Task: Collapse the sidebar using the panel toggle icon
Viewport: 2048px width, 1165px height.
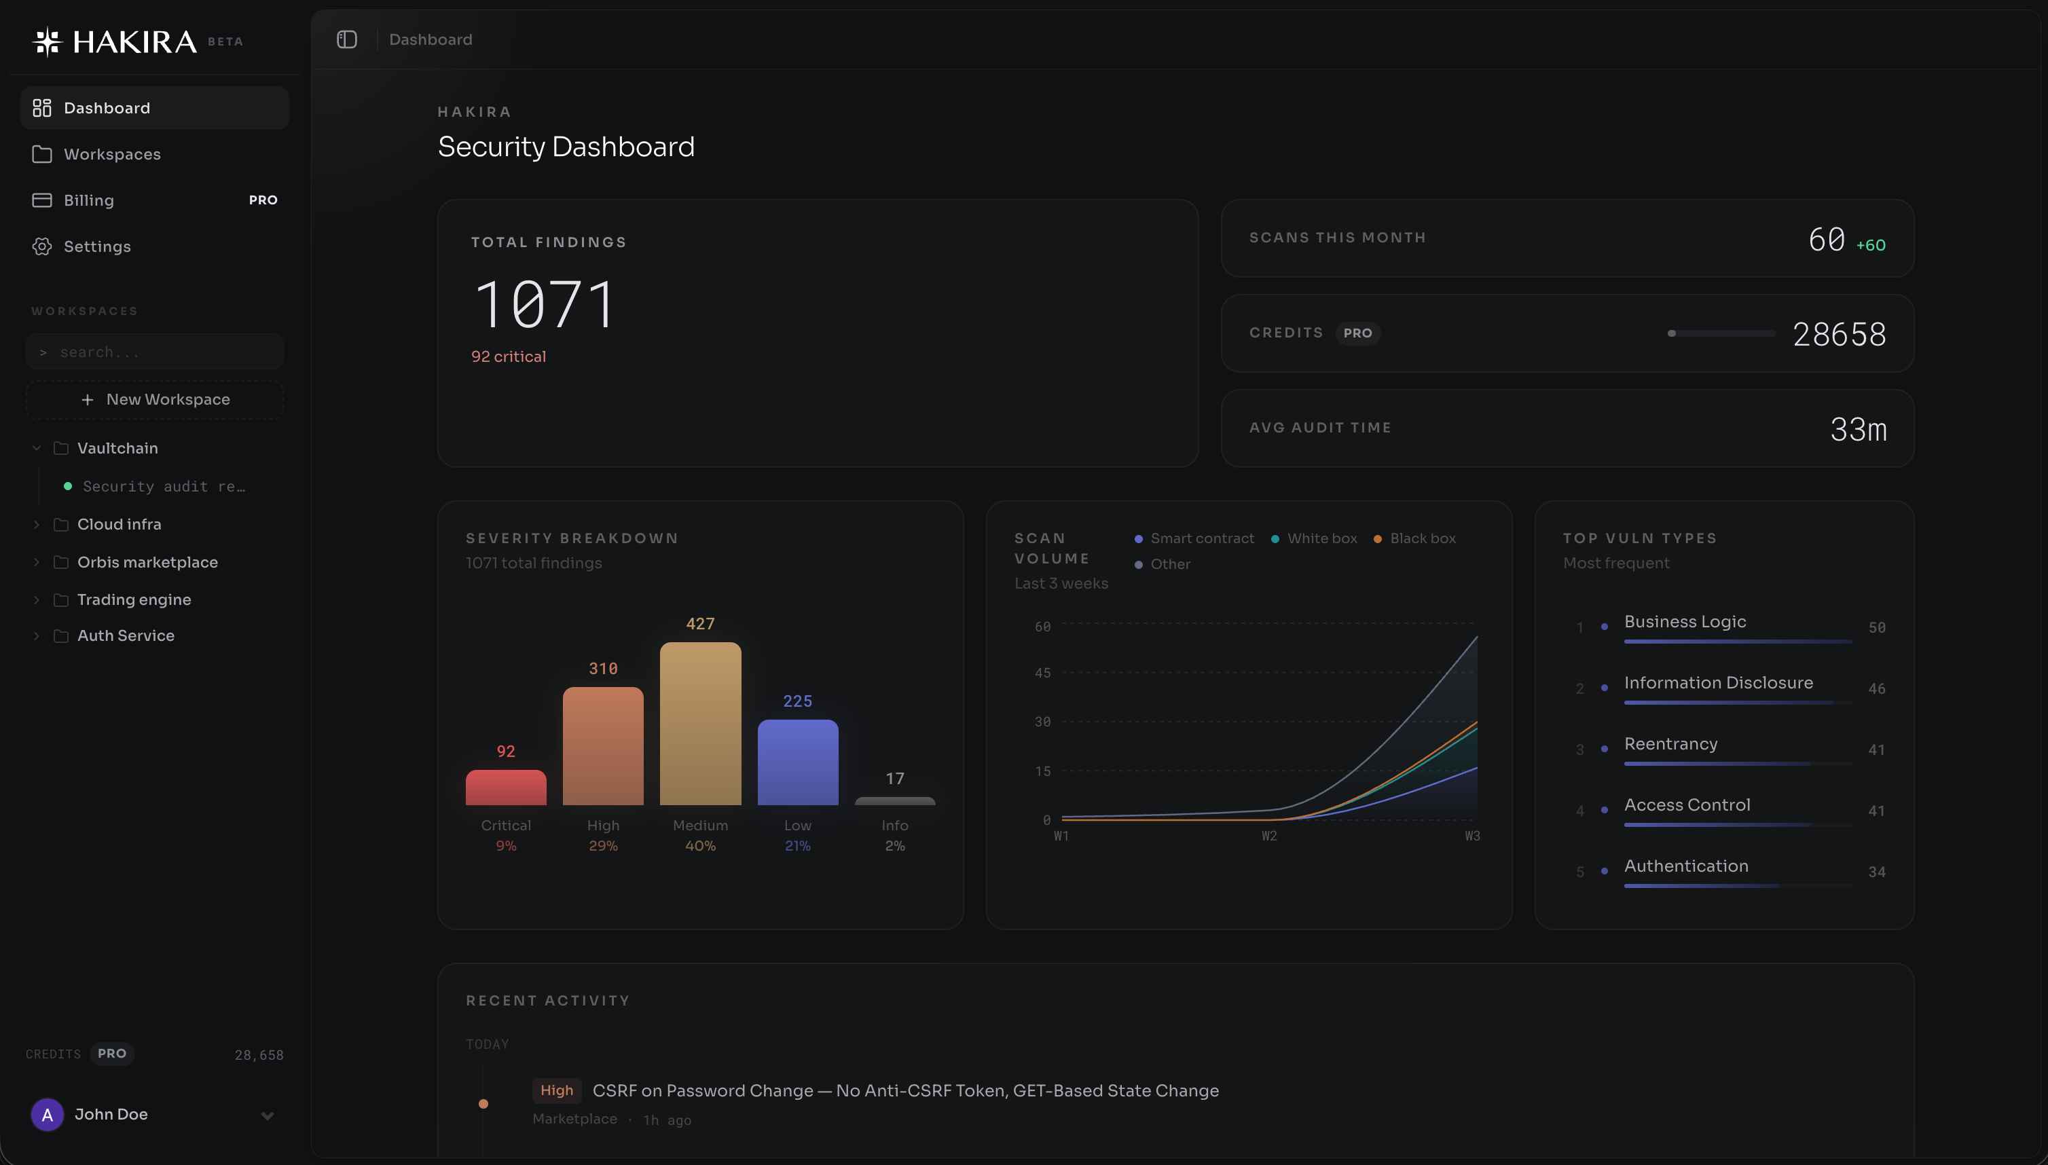Action: 346,39
